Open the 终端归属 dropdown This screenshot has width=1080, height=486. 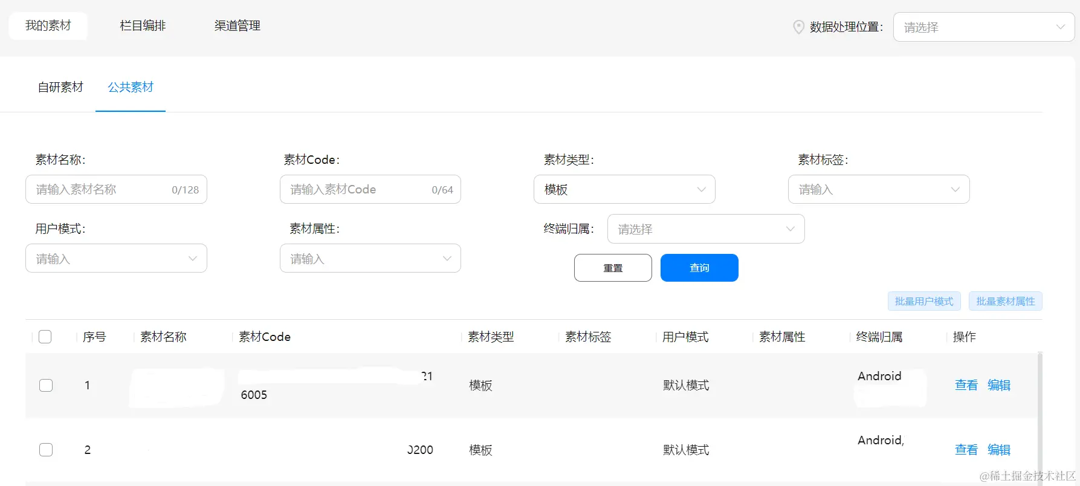pyautogui.click(x=706, y=229)
